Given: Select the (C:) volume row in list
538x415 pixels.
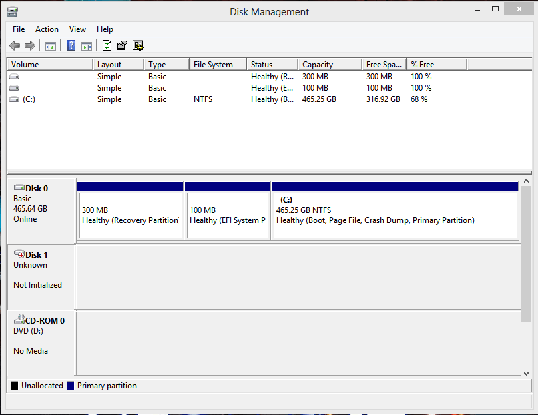Looking at the screenshot, I should (x=29, y=99).
